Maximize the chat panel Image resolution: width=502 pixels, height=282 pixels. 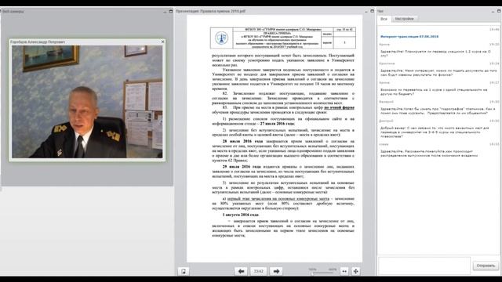499,11
